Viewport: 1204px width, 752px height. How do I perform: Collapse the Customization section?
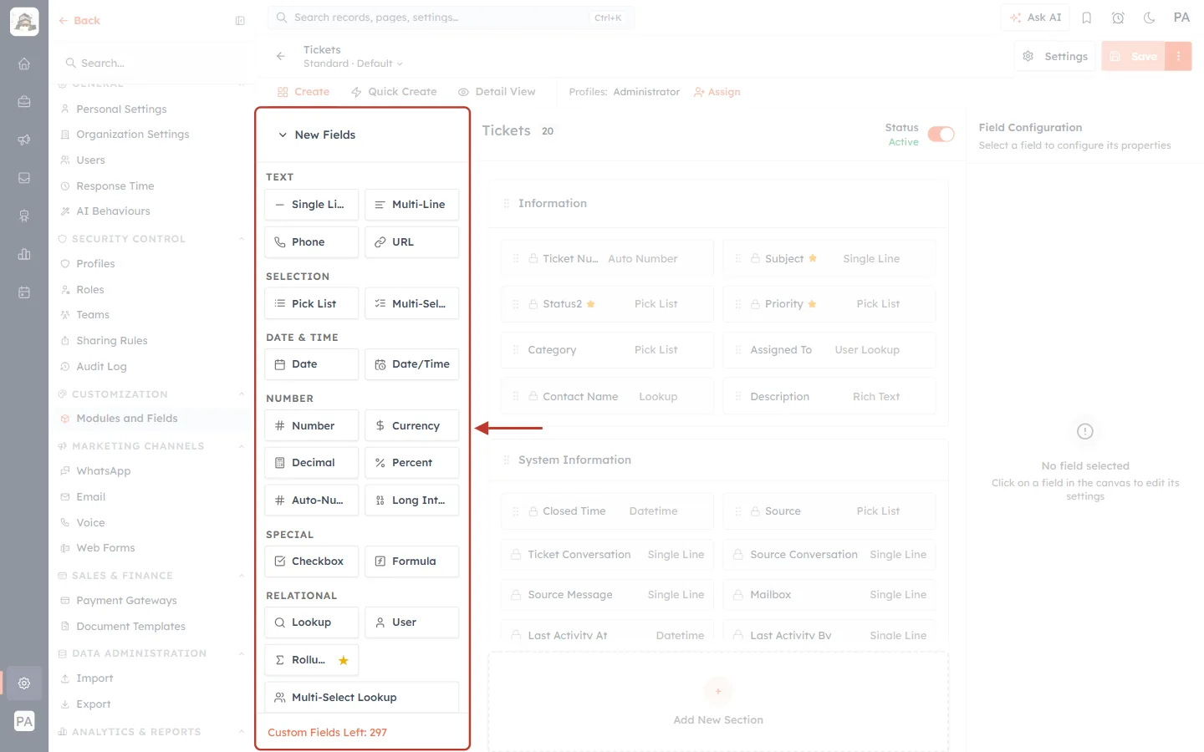pyautogui.click(x=242, y=394)
